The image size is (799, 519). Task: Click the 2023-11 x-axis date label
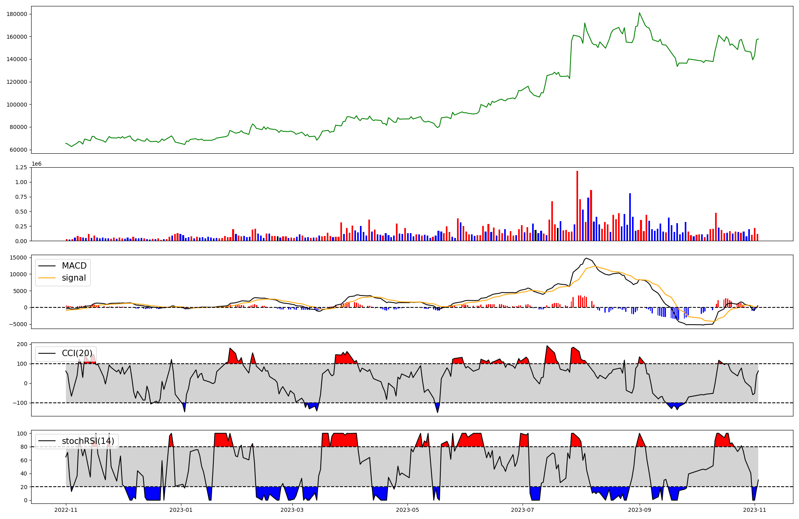(755, 510)
